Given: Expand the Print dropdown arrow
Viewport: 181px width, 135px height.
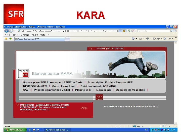Looking at the screenshot, I should (151, 39).
